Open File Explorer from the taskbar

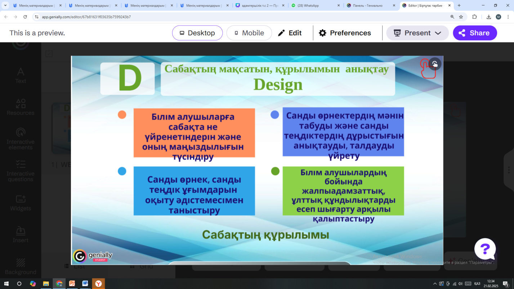pyautogui.click(x=46, y=284)
